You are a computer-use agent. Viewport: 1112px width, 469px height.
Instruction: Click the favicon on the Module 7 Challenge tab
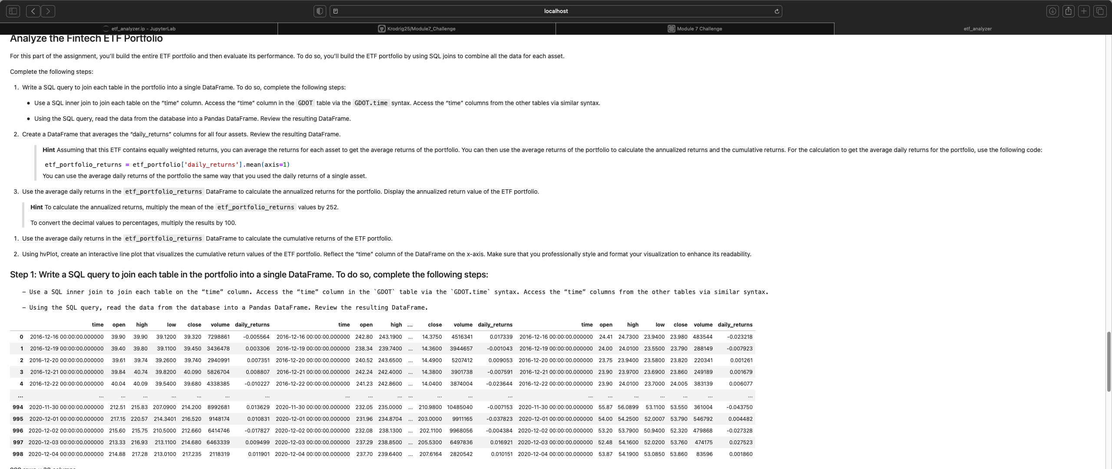pos(671,29)
